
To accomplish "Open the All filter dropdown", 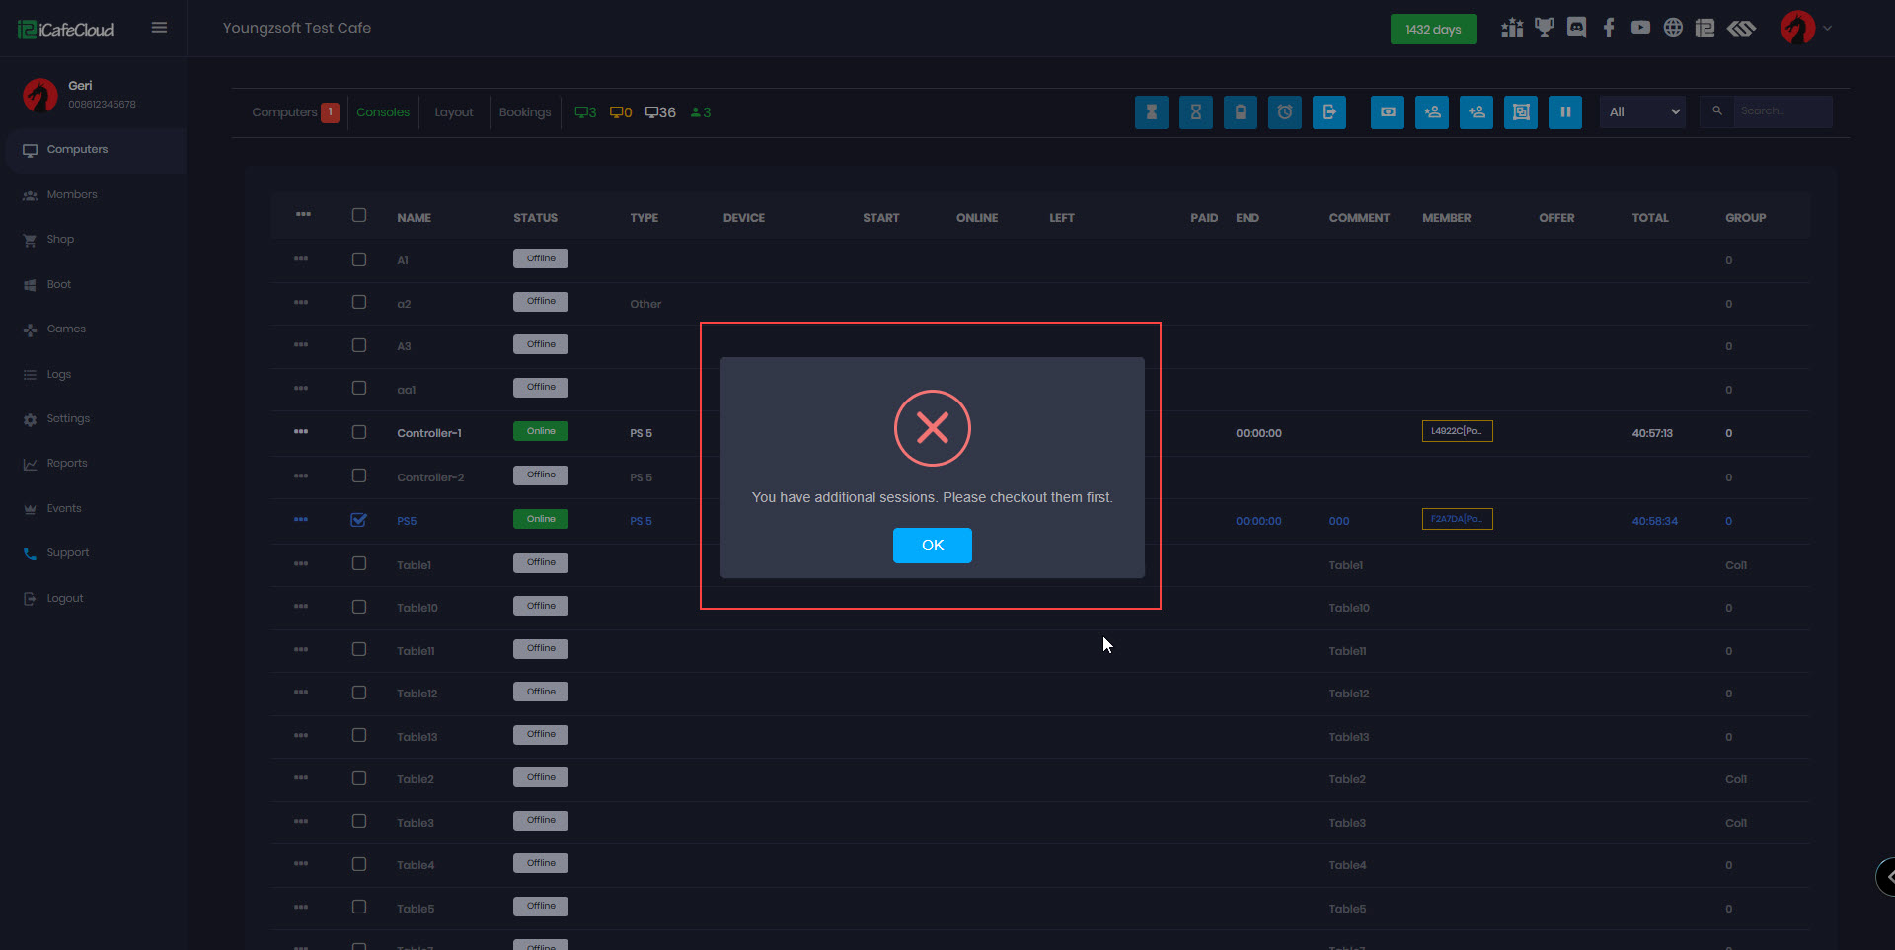I will point(1642,112).
